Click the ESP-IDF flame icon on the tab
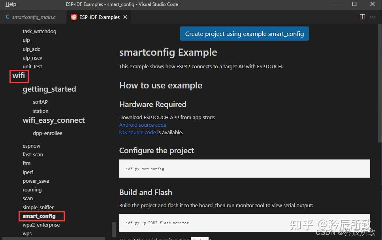 tap(73, 17)
